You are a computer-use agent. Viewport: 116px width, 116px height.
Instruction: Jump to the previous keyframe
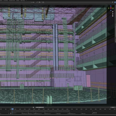38,107
